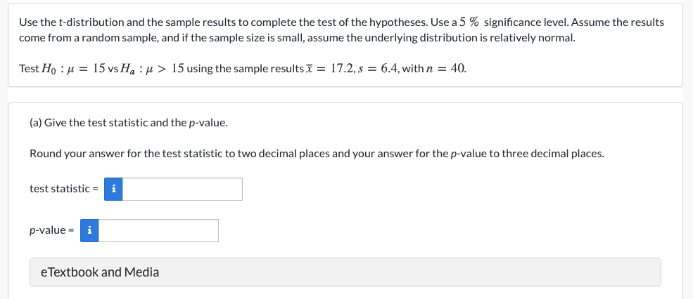Click the part (a) question prompt
Image resolution: width=693 pixels, height=299 pixels.
(x=128, y=123)
